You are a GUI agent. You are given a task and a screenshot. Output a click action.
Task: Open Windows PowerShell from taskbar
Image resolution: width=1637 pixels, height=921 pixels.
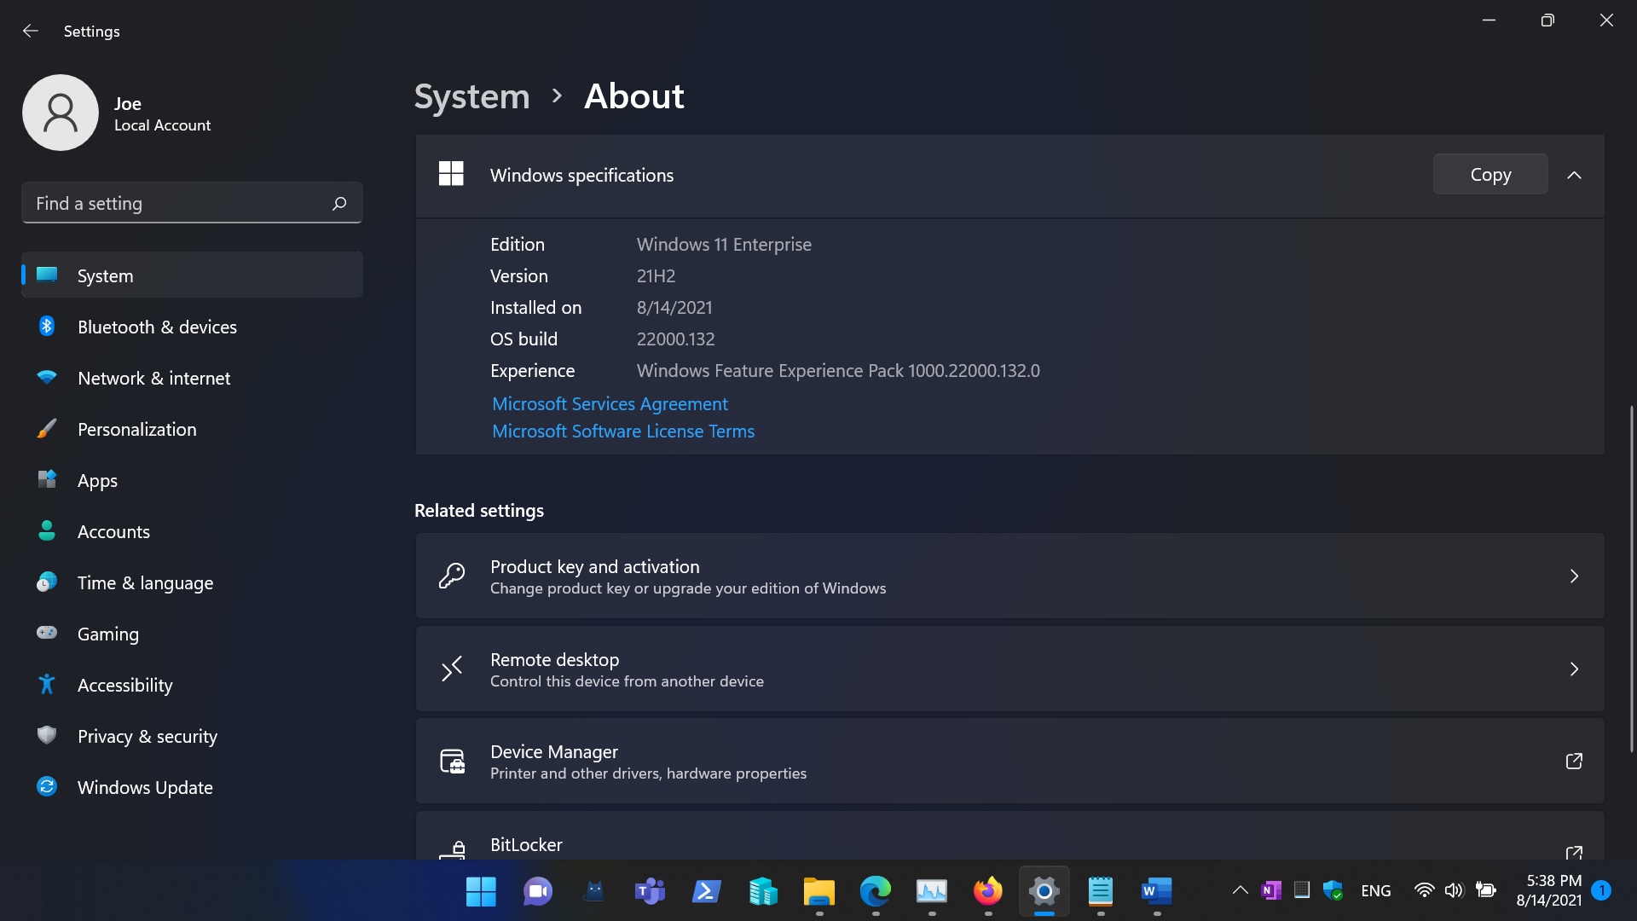pos(706,891)
